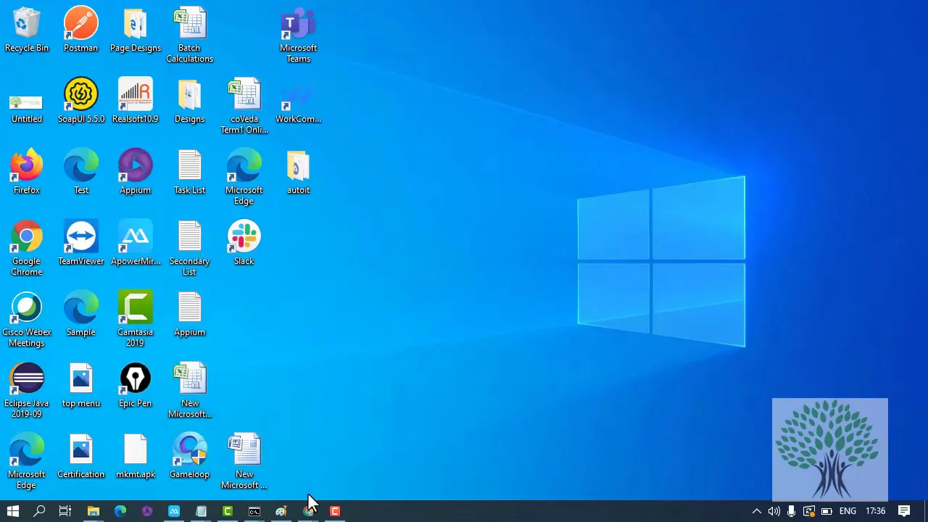Select the Appium text document file
This screenshot has height=522, width=928.
(x=189, y=315)
